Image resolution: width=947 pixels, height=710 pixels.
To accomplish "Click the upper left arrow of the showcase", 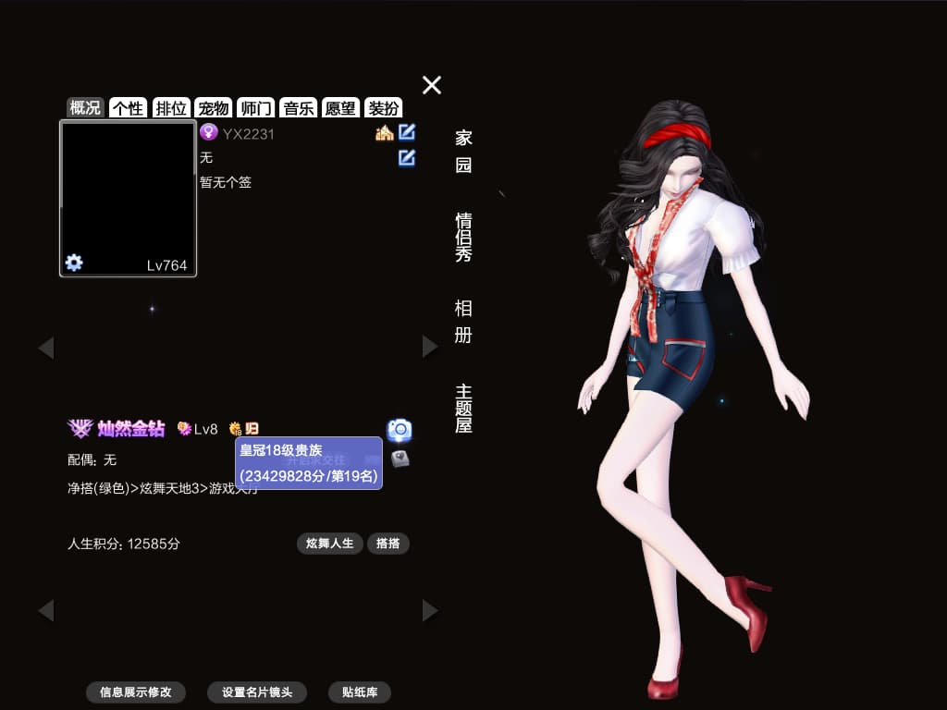I will click(46, 348).
